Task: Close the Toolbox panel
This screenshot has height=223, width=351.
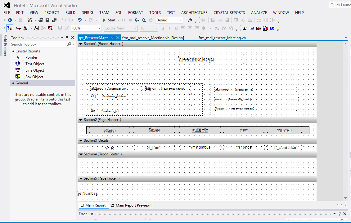Action: pos(72,38)
